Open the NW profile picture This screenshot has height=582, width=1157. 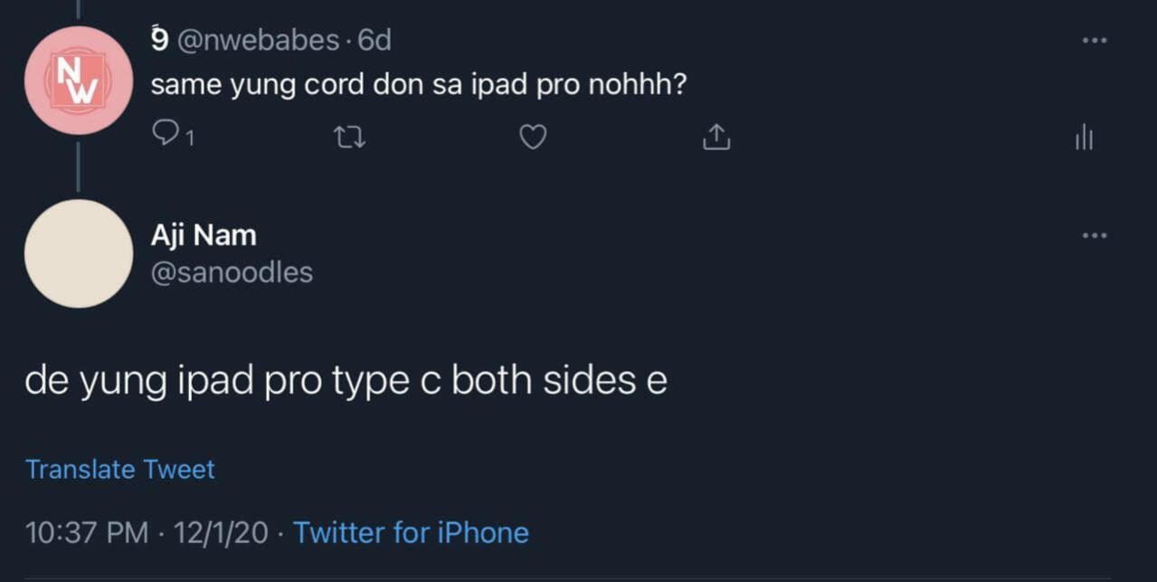point(79,81)
